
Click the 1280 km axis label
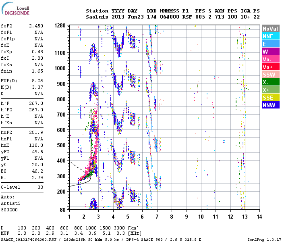[x=60, y=25]
